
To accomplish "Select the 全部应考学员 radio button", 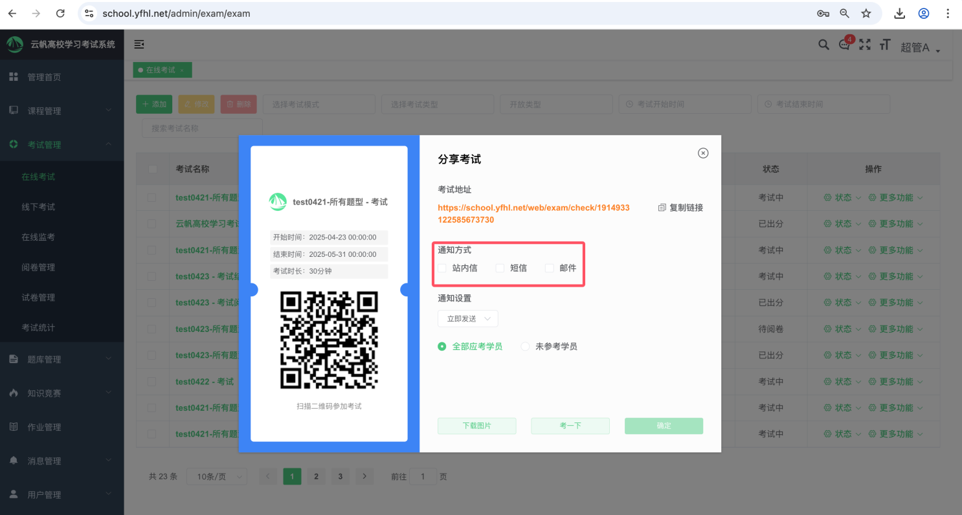I will click(442, 346).
